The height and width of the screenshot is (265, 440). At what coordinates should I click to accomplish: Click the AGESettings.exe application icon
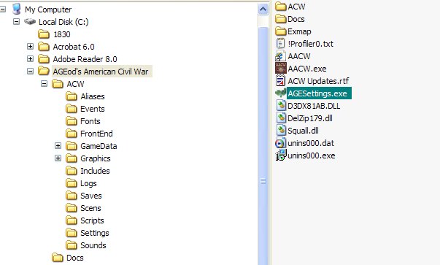tap(281, 93)
